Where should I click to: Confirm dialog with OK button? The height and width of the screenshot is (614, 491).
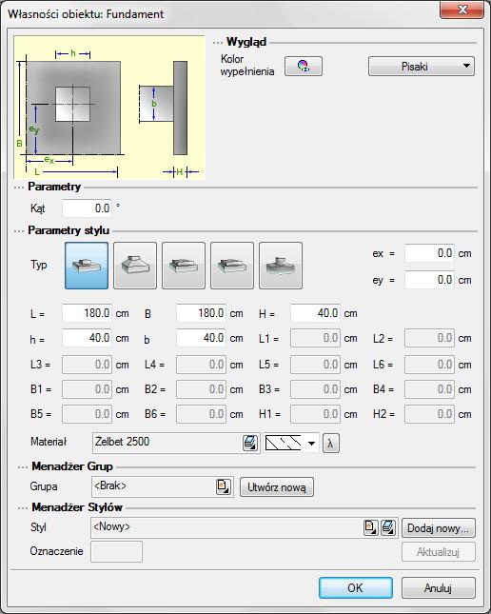356,587
